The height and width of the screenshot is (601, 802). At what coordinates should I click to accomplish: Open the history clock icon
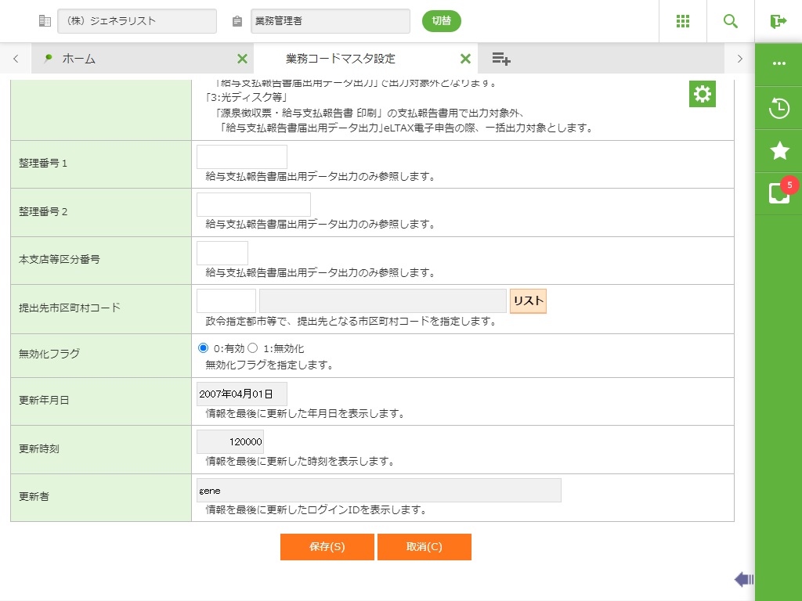[x=779, y=108]
